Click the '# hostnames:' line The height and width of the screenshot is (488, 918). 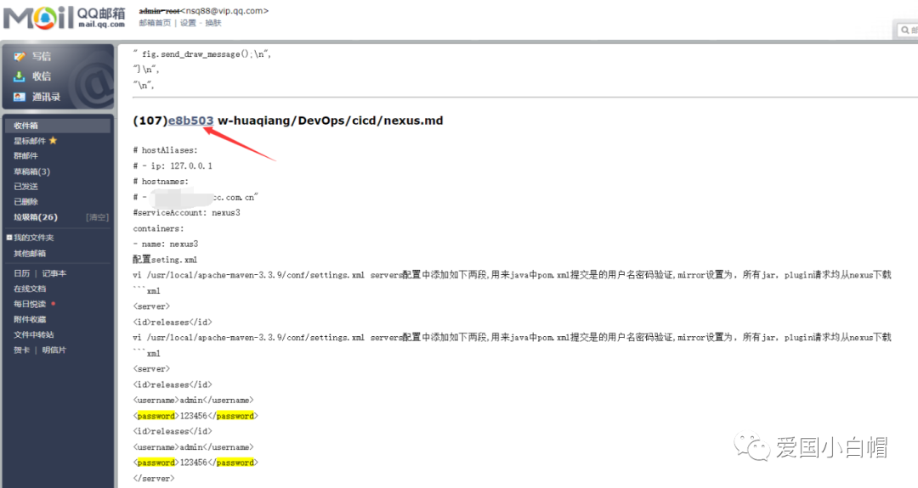(x=161, y=182)
